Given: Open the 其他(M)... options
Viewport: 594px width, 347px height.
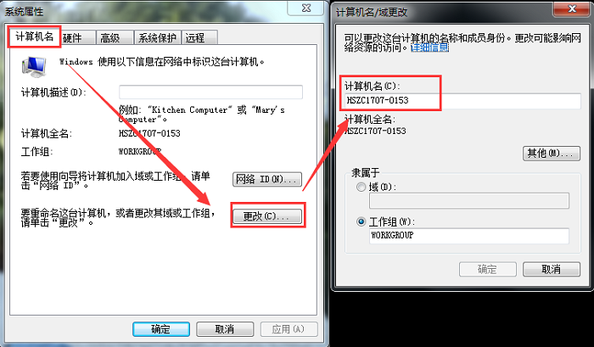Looking at the screenshot, I should (552, 154).
